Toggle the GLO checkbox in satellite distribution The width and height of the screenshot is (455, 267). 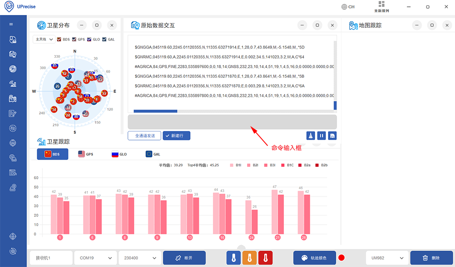coord(89,40)
